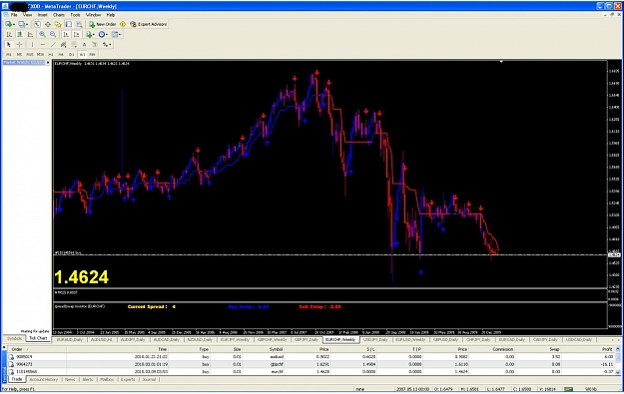This screenshot has width=624, height=394.
Task: Close the Terminal panel
Action: 4,347
